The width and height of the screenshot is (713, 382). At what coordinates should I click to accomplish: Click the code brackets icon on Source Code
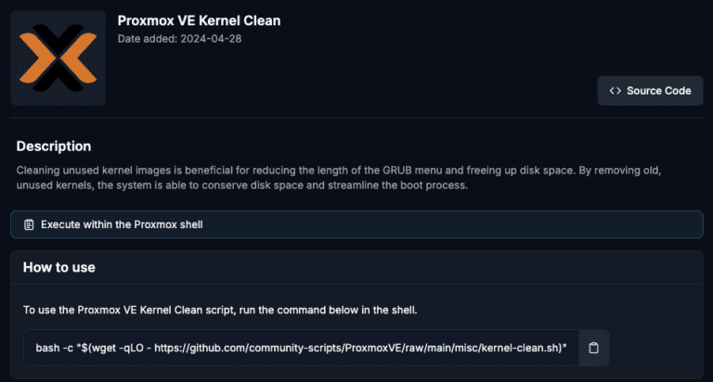tap(616, 91)
